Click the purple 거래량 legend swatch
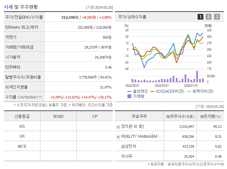The height and width of the screenshot is (169, 227). (129, 96)
